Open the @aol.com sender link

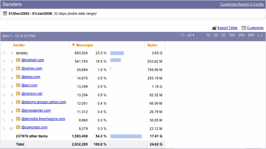[29, 85]
